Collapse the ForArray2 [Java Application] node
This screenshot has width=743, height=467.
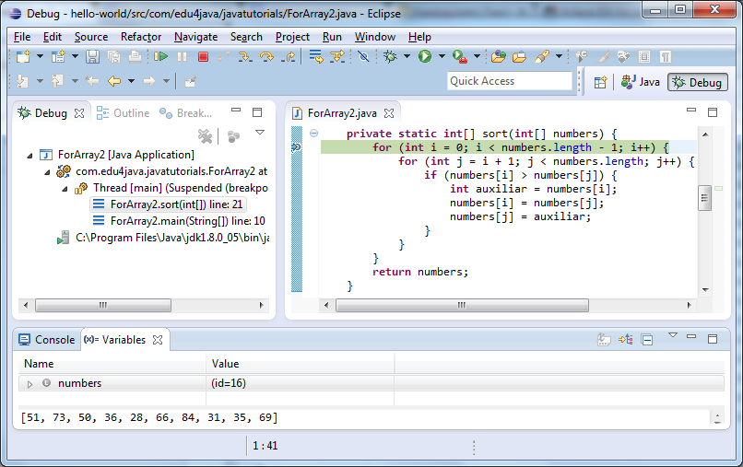click(30, 155)
